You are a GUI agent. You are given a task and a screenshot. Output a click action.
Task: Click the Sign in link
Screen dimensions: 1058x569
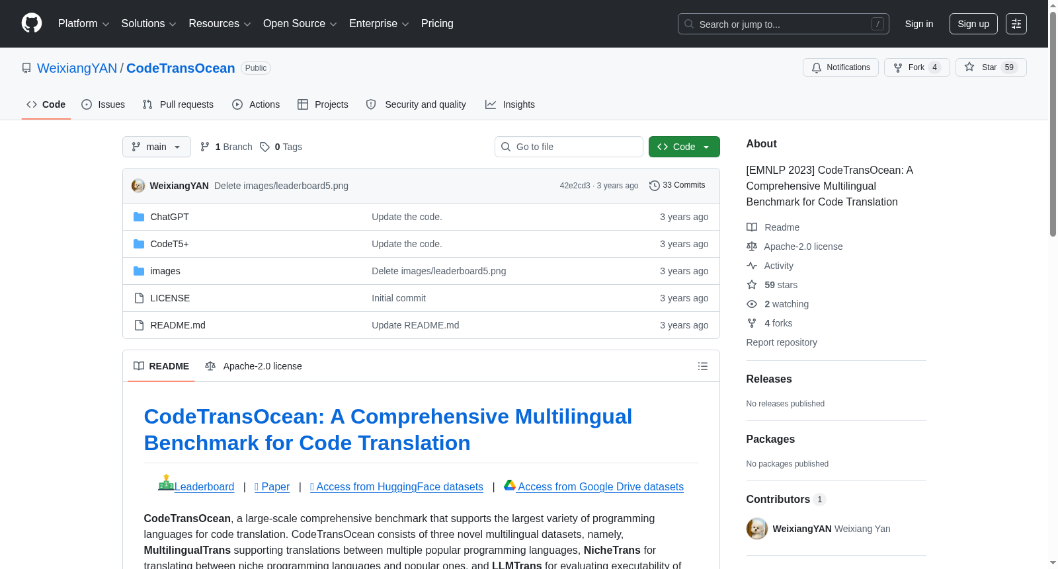pos(918,24)
